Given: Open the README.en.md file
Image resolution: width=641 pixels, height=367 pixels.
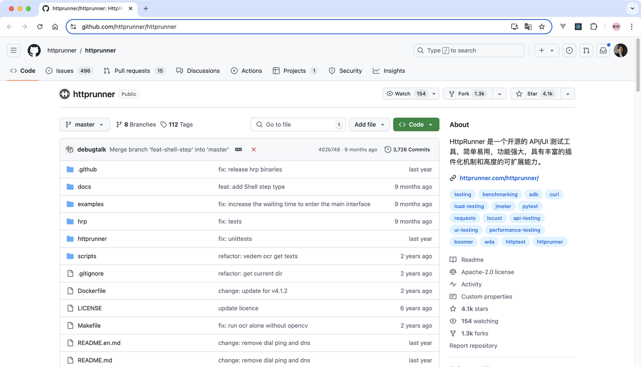Looking at the screenshot, I should click(99, 343).
